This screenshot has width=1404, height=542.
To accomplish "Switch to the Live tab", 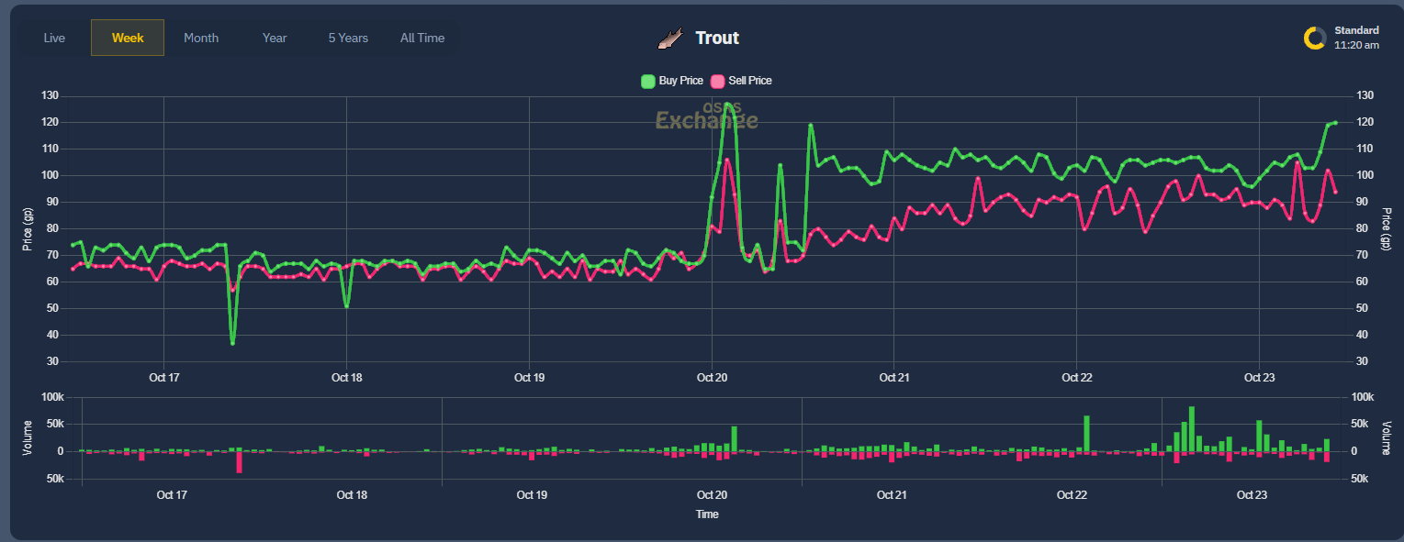I will (54, 38).
